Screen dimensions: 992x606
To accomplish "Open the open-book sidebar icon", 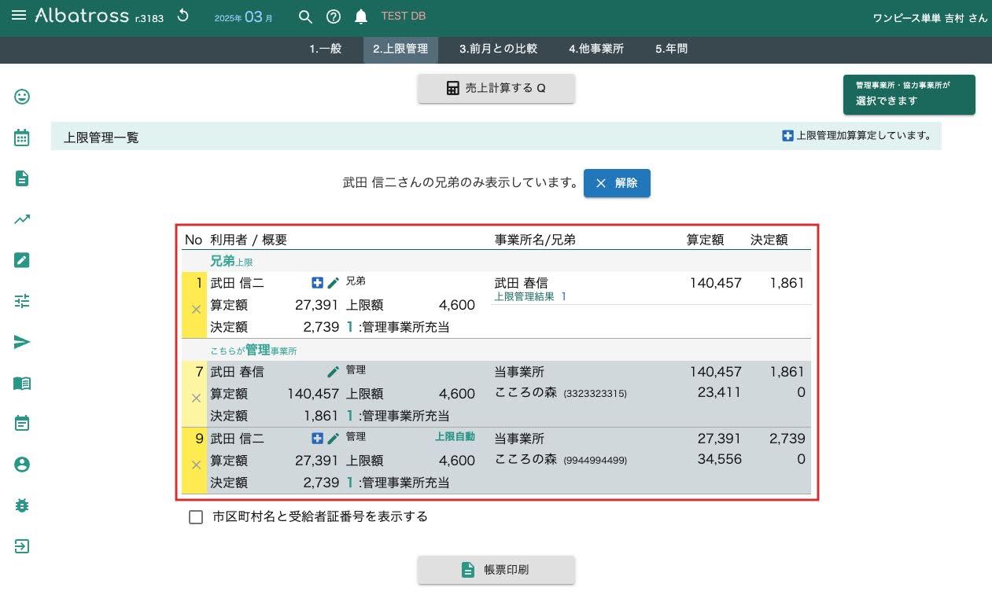I will [x=22, y=383].
